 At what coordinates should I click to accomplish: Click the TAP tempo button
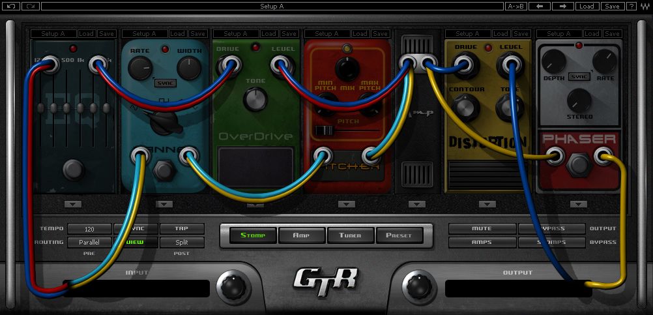[x=182, y=229]
